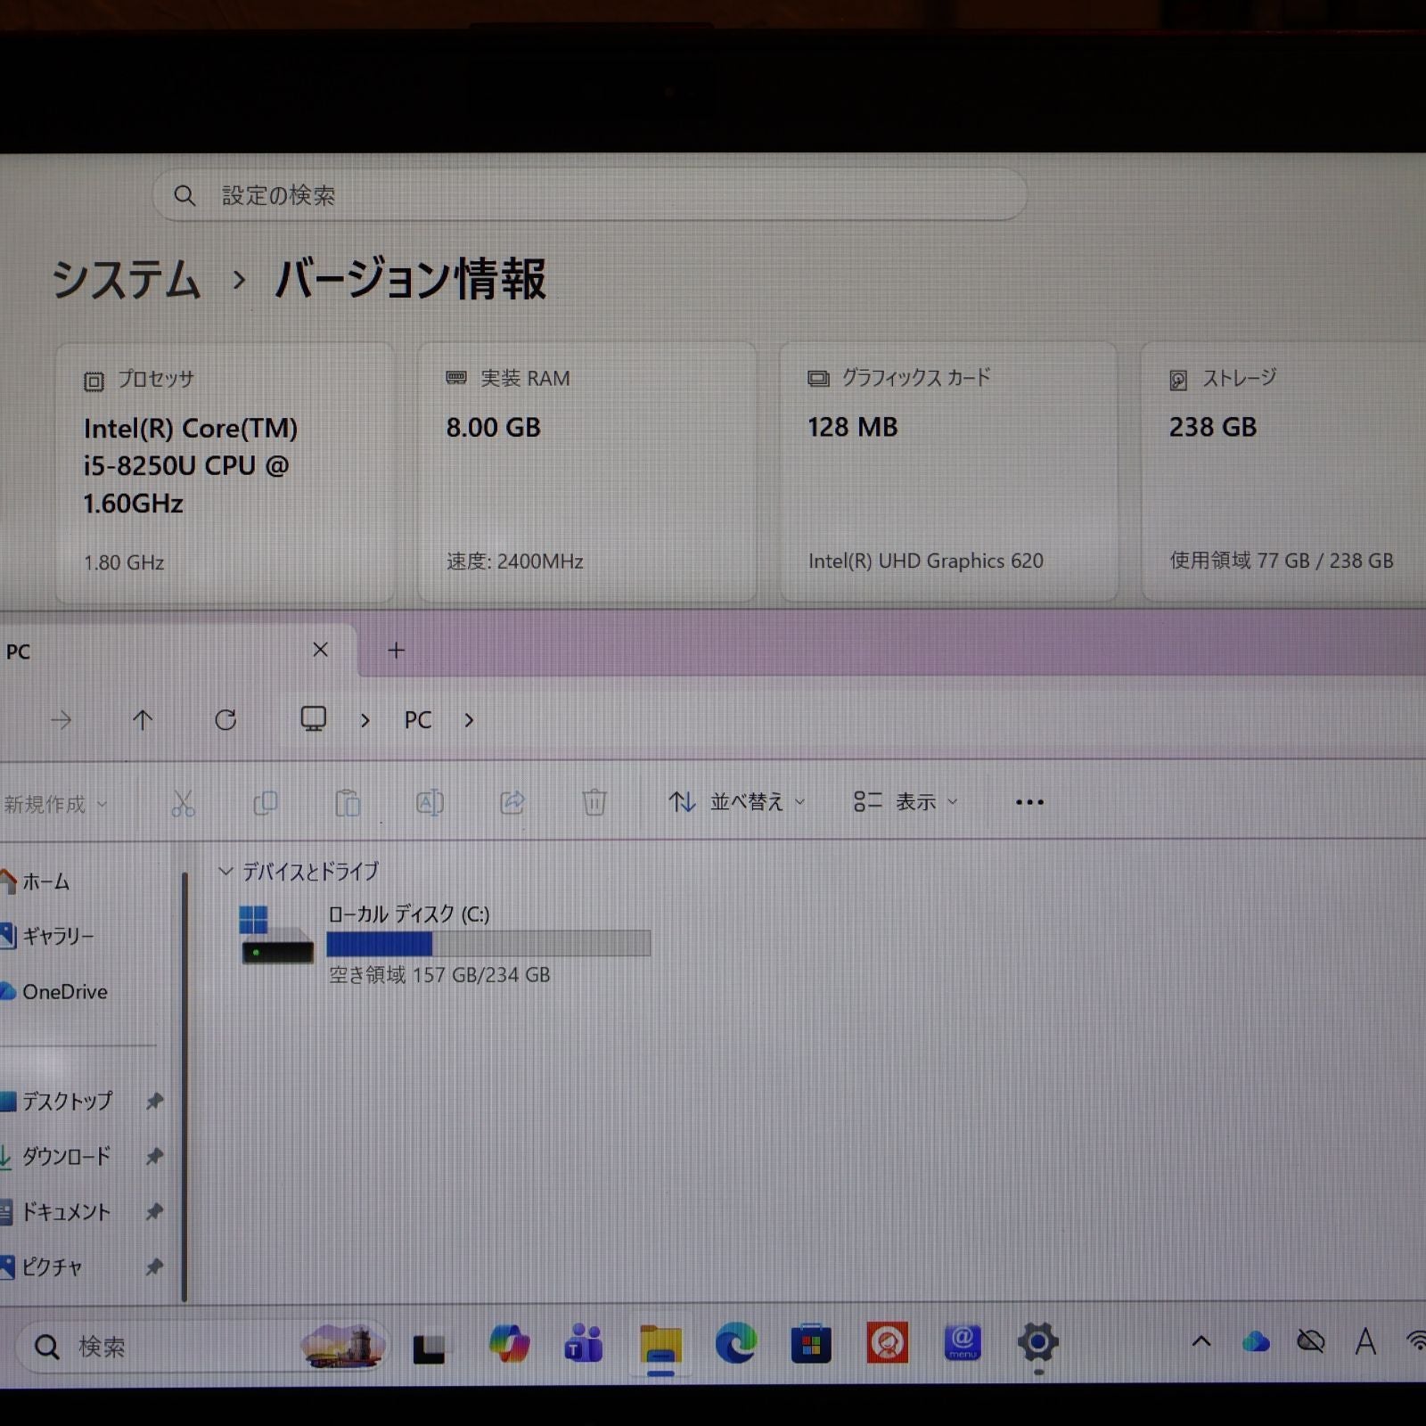Click the Delete trash icon in Explorer toolbar
The image size is (1426, 1426).
[x=594, y=802]
